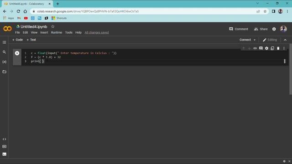Open tab search chevron in title bar
The height and width of the screenshot is (164, 292).
point(257,3)
